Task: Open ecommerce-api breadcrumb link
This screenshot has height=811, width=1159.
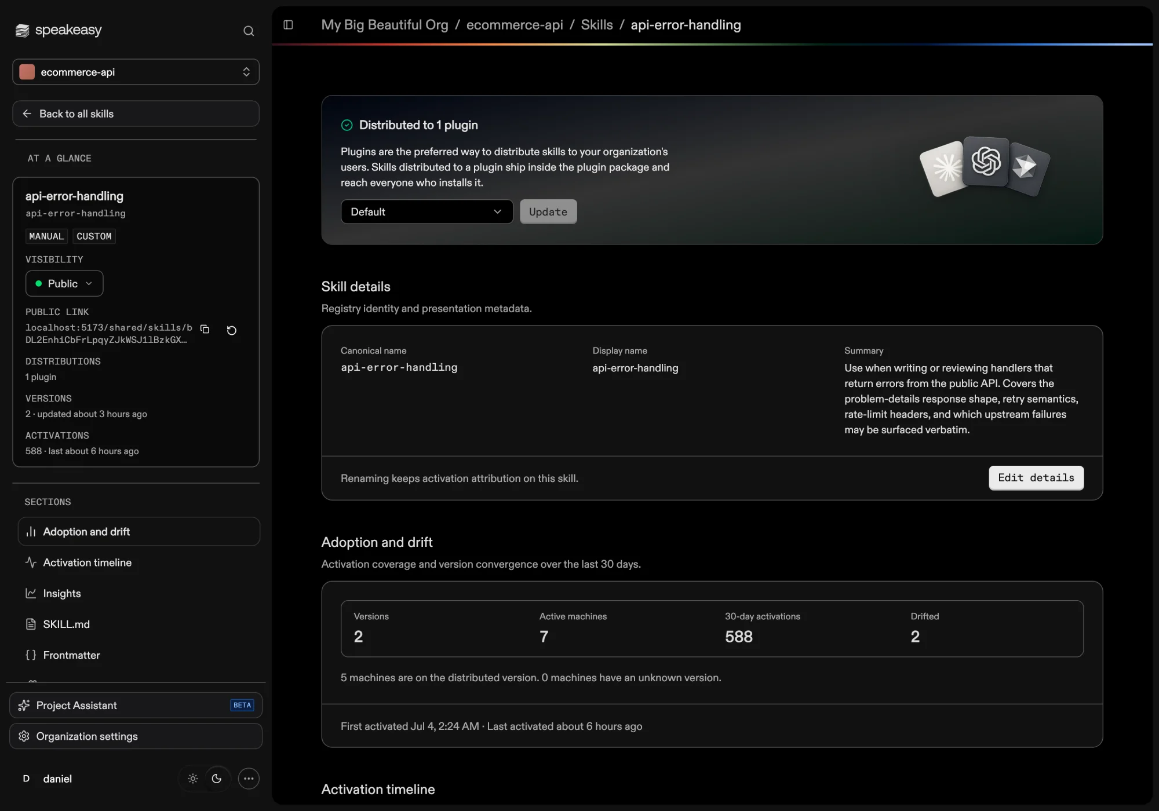Action: tap(515, 25)
